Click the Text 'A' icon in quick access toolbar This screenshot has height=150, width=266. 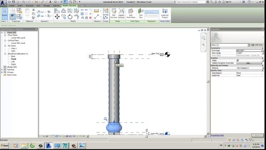[x=50, y=2]
